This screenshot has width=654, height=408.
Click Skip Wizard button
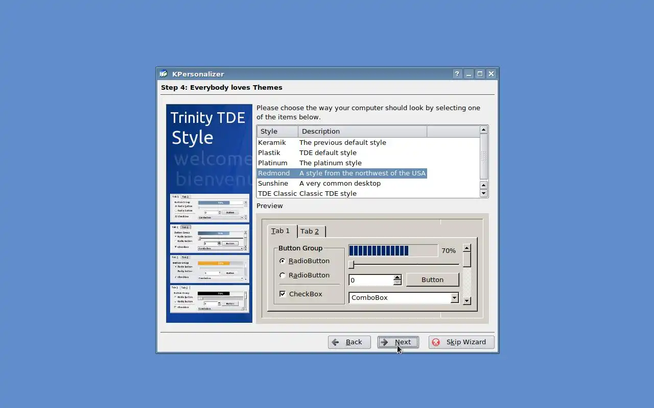pyautogui.click(x=461, y=342)
